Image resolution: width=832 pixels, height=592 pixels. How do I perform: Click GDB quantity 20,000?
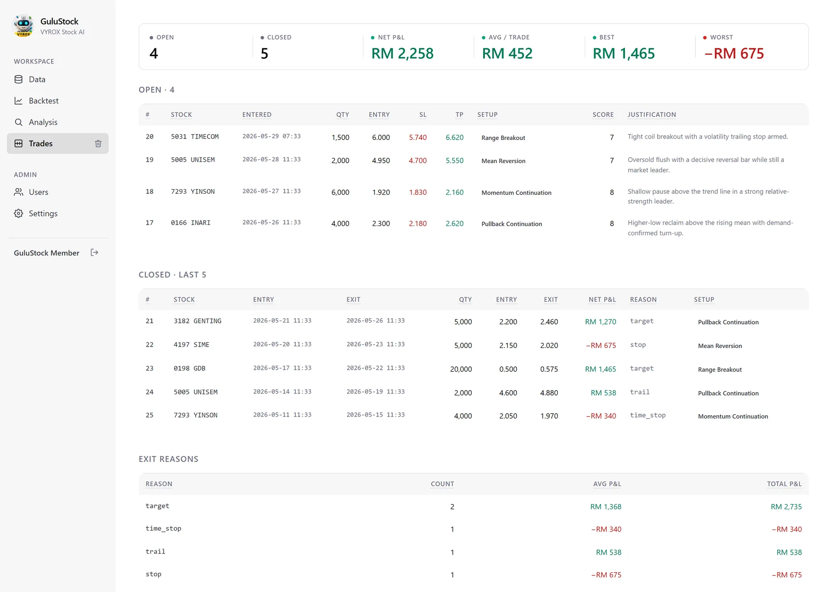tap(461, 369)
